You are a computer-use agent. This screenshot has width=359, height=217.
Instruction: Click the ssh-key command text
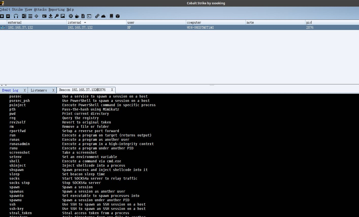(17, 209)
